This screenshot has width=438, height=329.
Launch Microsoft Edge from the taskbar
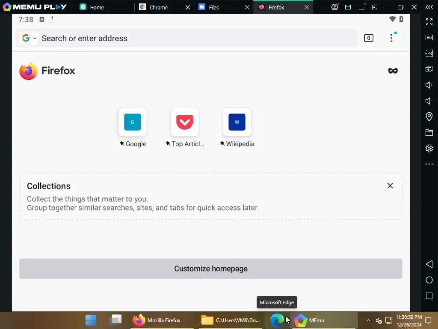pyautogui.click(x=277, y=320)
